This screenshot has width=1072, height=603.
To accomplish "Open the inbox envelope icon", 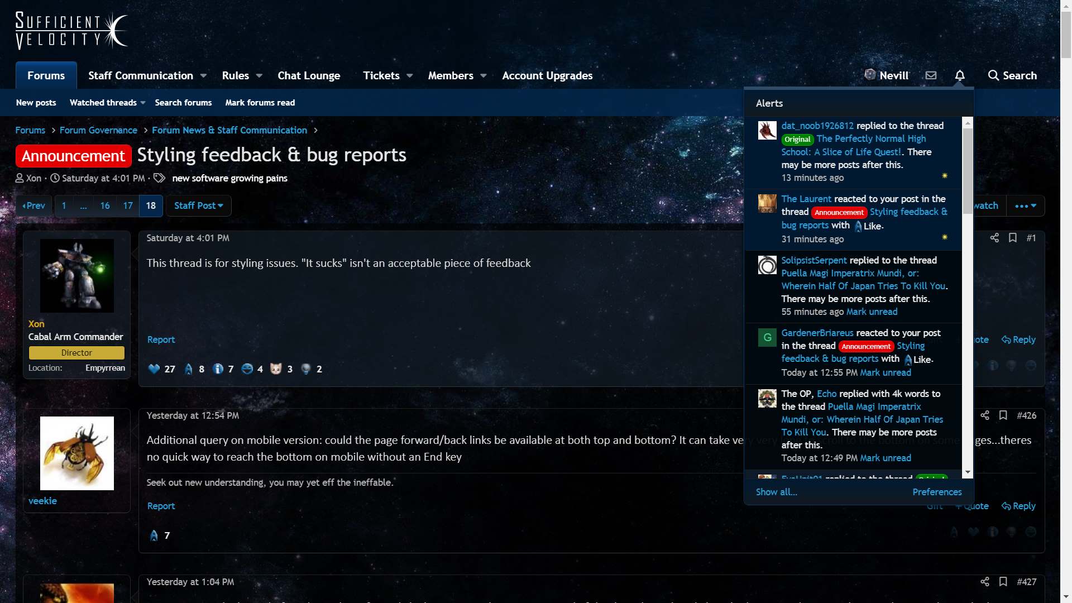I will coord(931,75).
